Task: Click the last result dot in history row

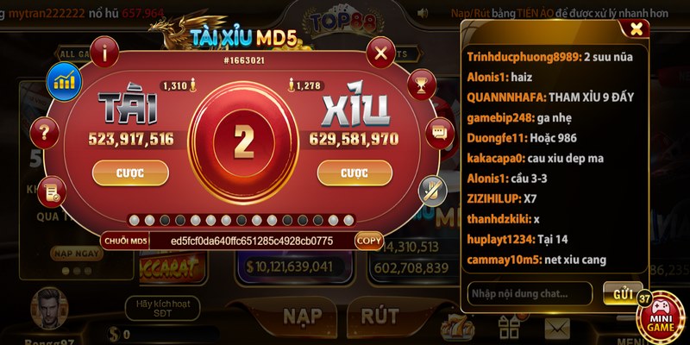Action: (348, 220)
